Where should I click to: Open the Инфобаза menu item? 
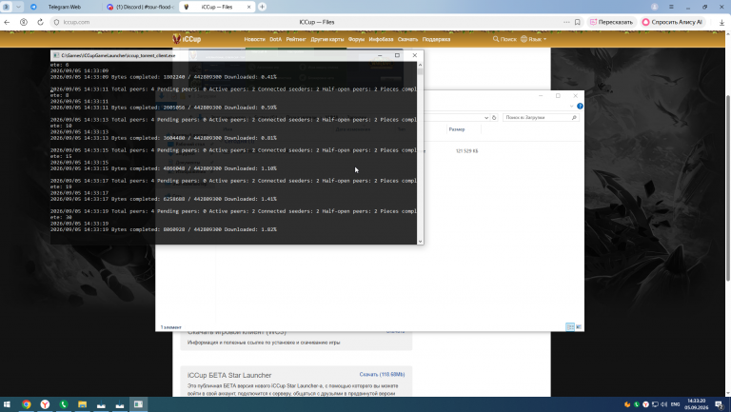point(381,40)
